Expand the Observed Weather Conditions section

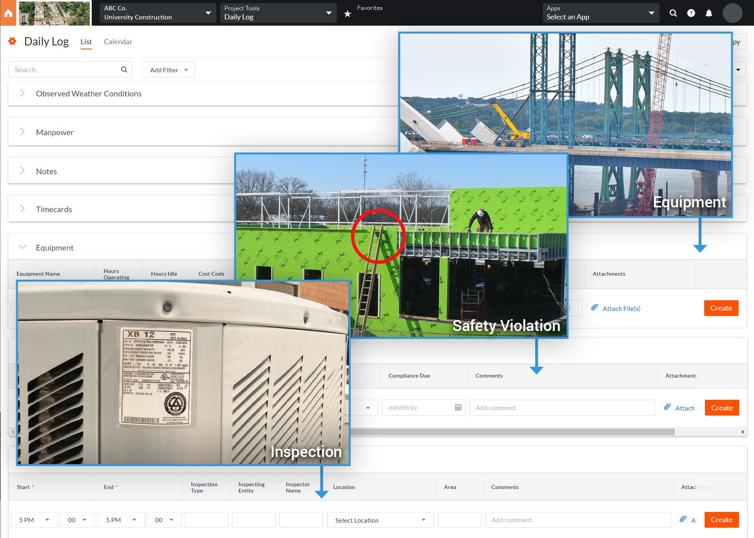point(23,93)
